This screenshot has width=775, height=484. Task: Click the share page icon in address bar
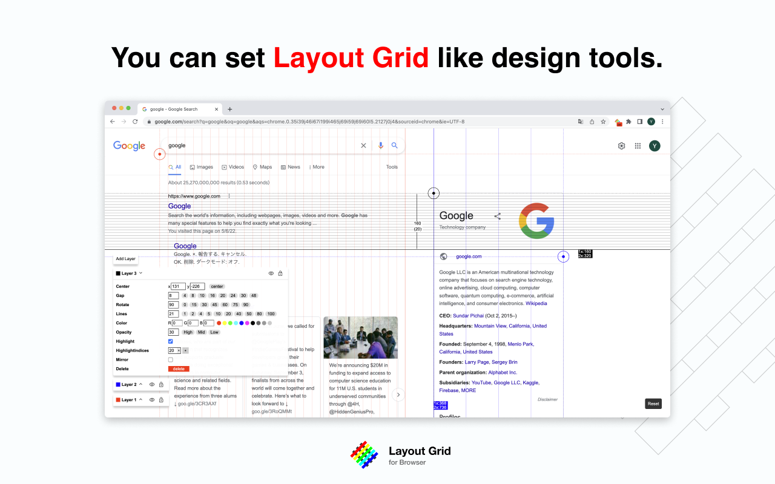click(x=592, y=122)
